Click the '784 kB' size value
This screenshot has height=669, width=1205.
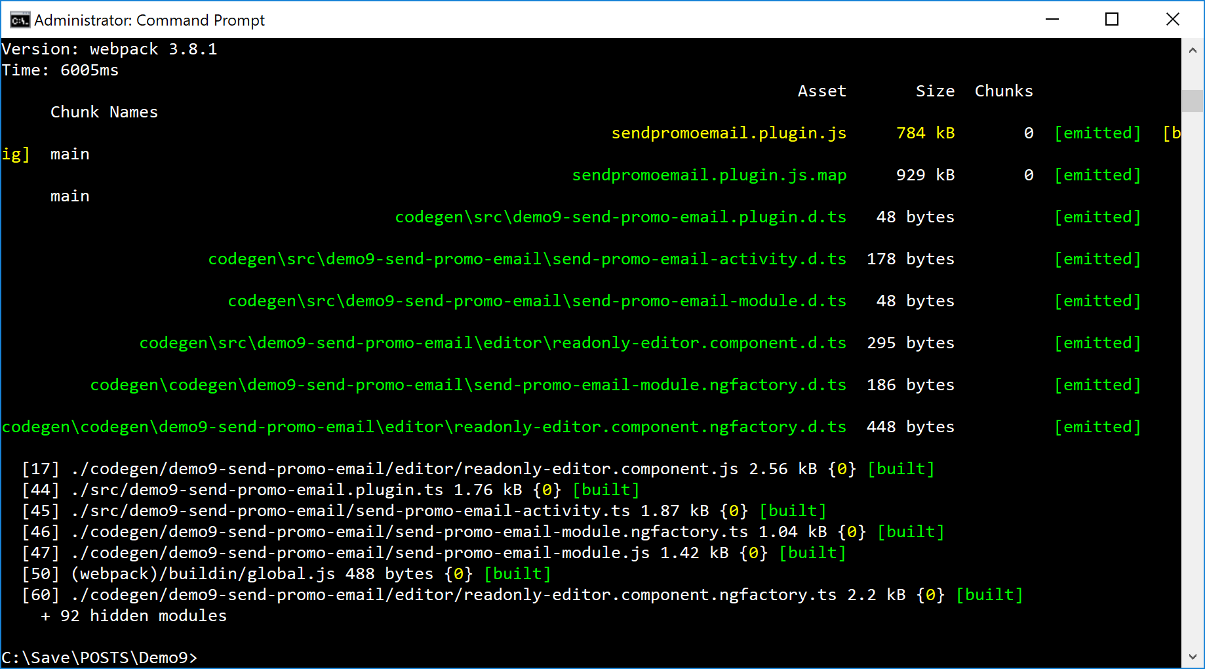(925, 133)
